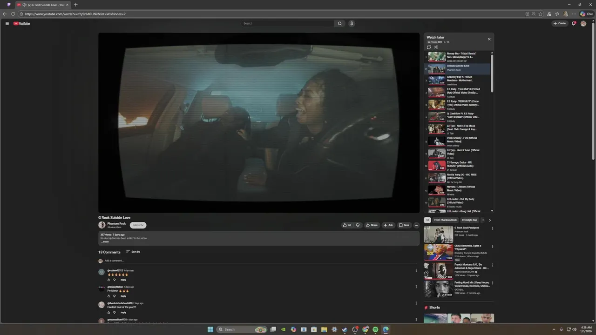Focus the YouTube search box
596x335 pixels.
[288, 23]
